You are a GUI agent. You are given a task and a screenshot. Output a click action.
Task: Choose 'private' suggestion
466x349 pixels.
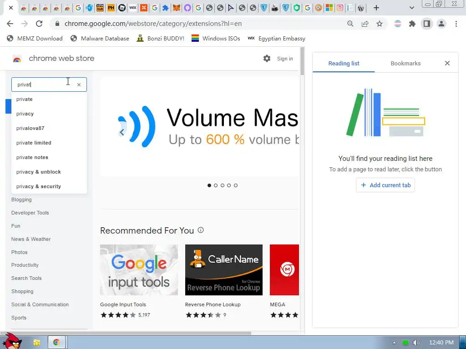[49, 99]
